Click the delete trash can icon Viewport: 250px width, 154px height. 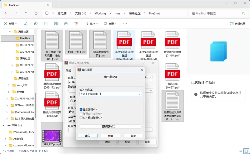76,24
